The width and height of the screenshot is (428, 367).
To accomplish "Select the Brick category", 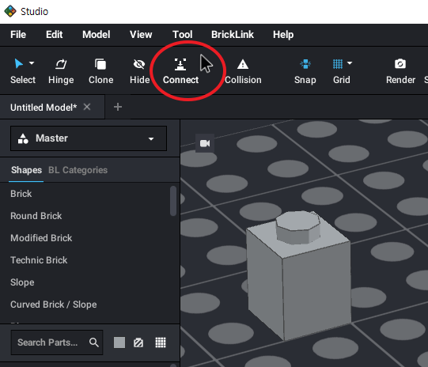I will click(21, 194).
